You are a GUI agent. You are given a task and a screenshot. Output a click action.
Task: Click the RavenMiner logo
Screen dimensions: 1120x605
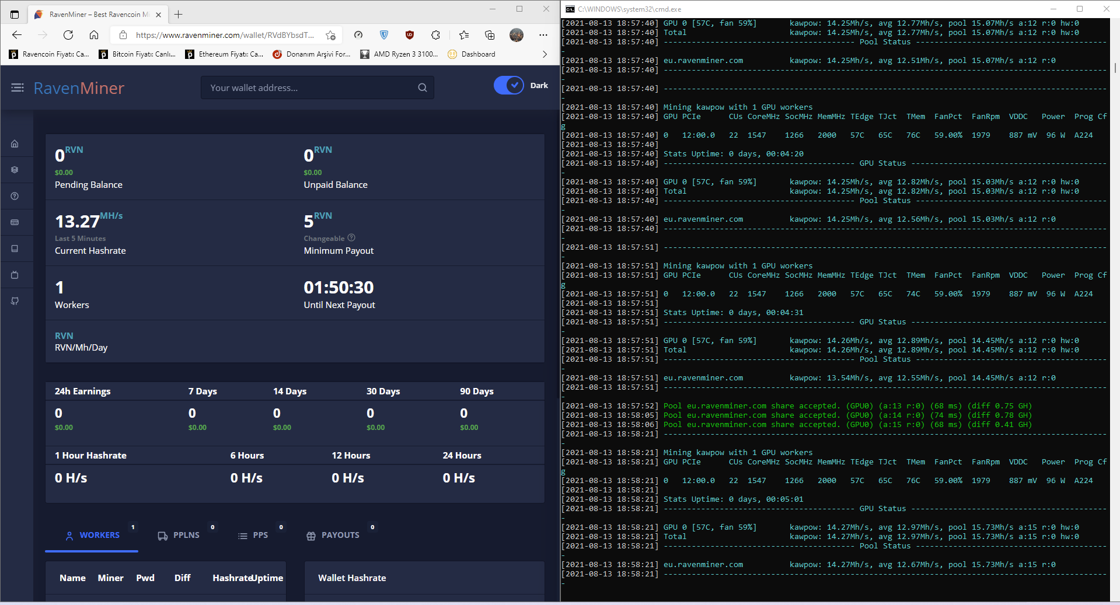tap(79, 88)
